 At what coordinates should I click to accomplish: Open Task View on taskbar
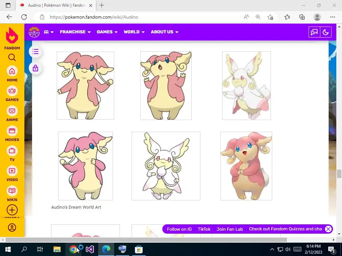tap(40, 249)
